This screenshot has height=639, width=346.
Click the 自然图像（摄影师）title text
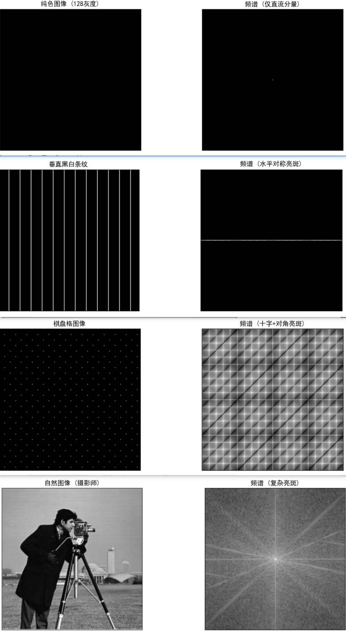coord(72,483)
